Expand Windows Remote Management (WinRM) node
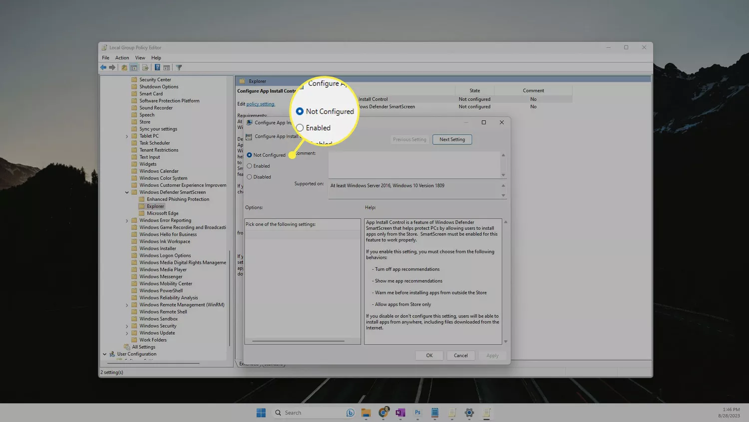The width and height of the screenshot is (749, 422). pyautogui.click(x=127, y=305)
